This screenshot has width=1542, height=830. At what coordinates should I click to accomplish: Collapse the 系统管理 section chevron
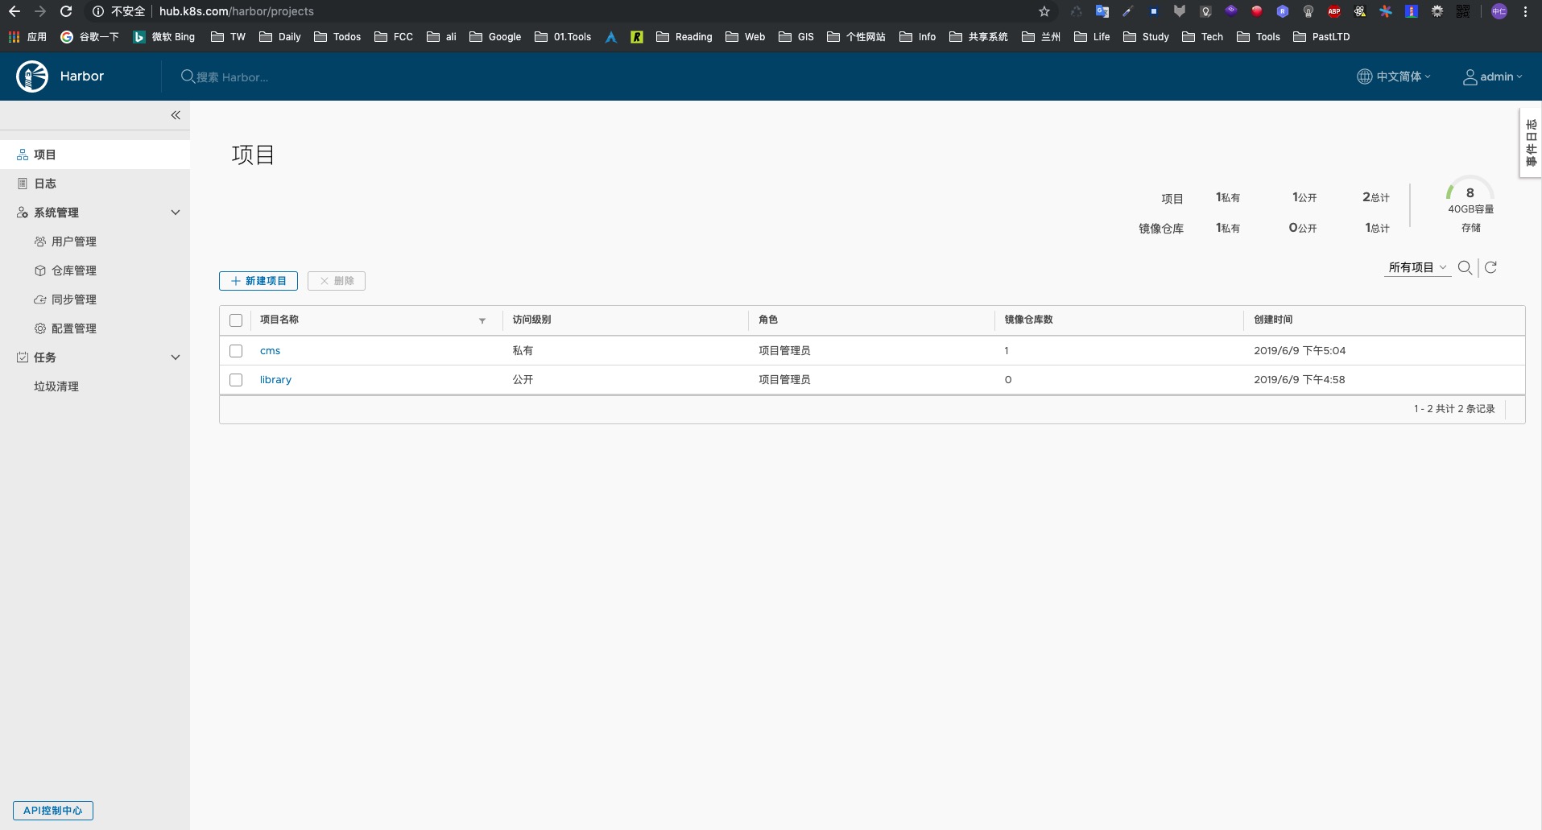point(176,213)
